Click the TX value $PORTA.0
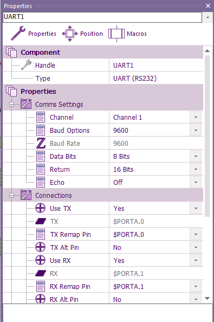 coord(128,221)
